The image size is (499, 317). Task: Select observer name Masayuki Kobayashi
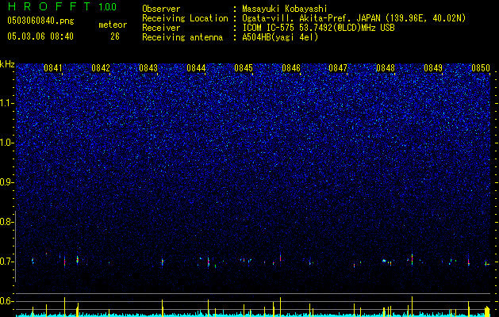[285, 9]
